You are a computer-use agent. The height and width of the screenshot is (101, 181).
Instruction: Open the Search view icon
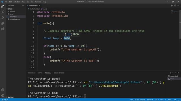coord(3,12)
